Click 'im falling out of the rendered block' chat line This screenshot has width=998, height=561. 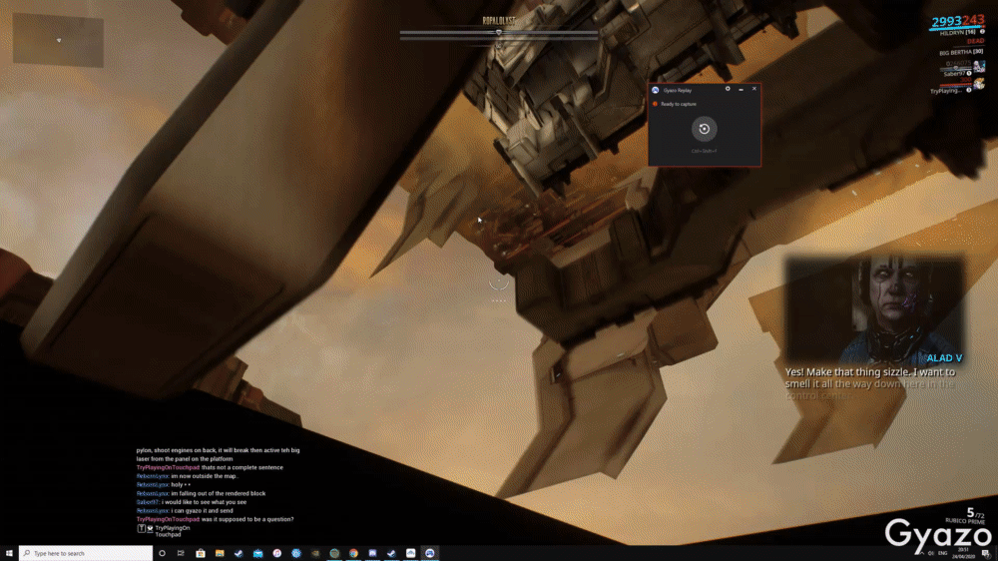click(x=202, y=493)
